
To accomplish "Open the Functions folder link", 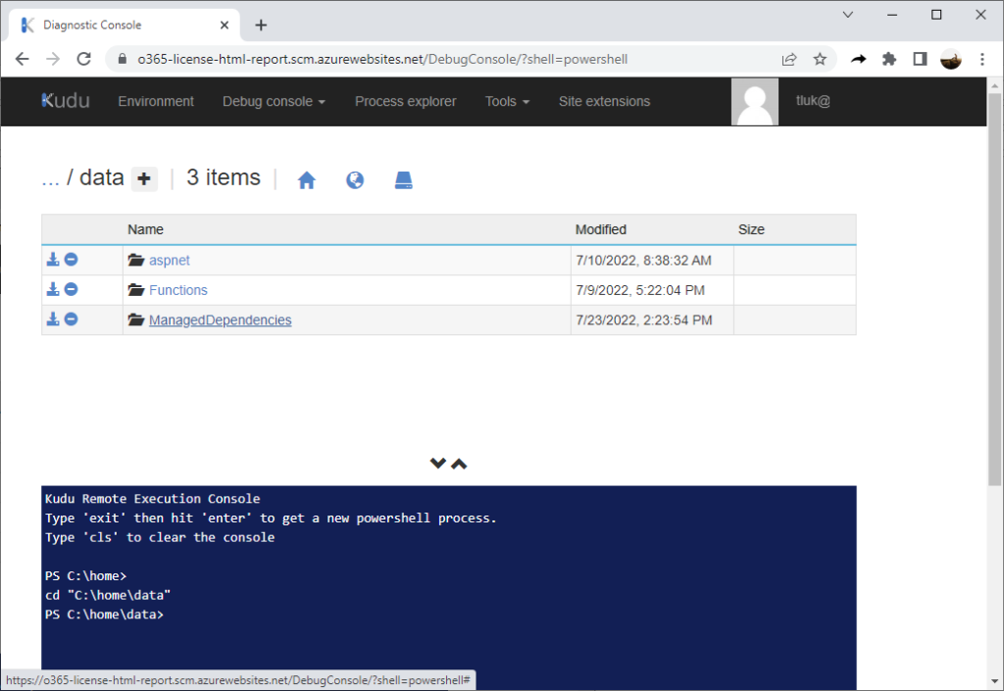I will tap(178, 290).
